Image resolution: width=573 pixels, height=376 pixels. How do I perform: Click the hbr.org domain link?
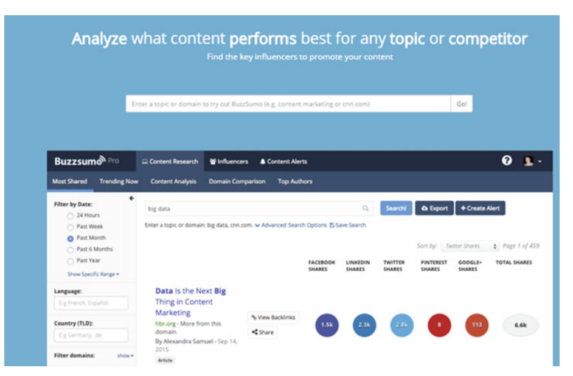point(165,324)
